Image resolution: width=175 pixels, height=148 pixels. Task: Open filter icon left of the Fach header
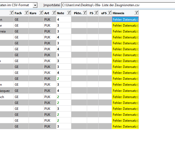[11, 12]
